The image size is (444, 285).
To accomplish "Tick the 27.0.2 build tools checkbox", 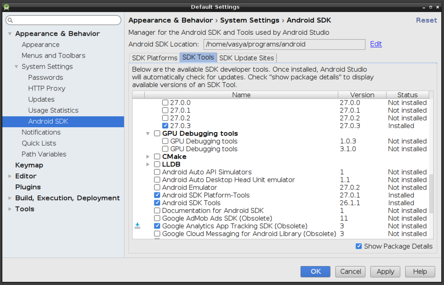I will [x=165, y=118].
